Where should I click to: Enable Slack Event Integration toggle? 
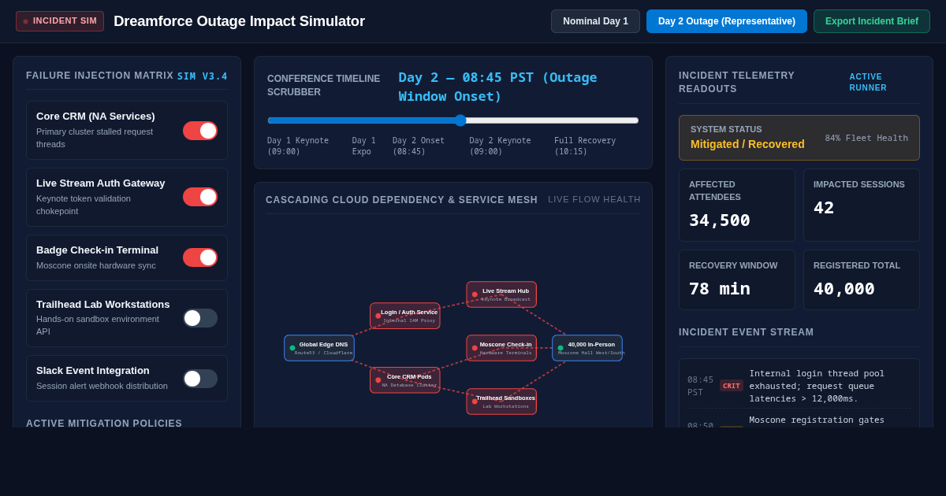200,379
